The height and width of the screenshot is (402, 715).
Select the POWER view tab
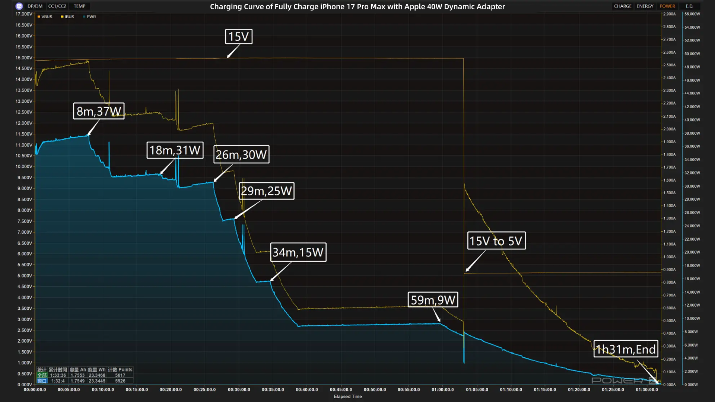(x=667, y=6)
